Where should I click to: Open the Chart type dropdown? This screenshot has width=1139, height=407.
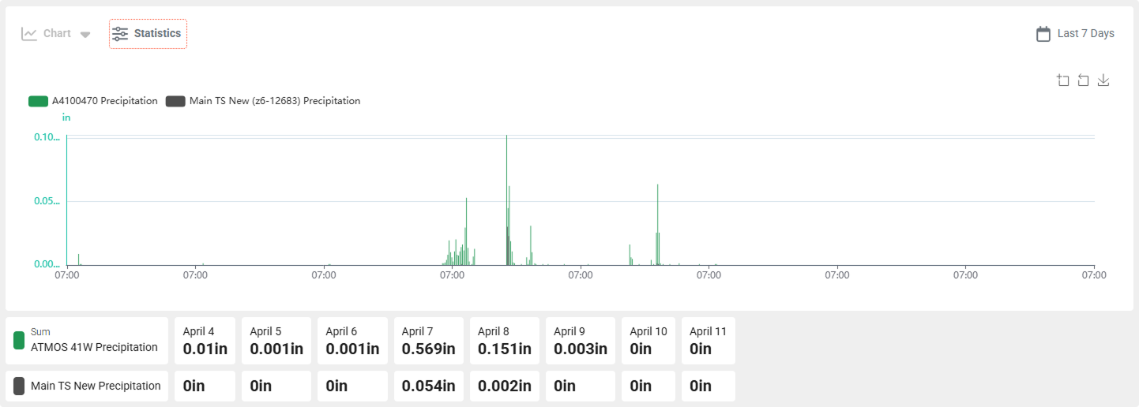click(x=56, y=34)
